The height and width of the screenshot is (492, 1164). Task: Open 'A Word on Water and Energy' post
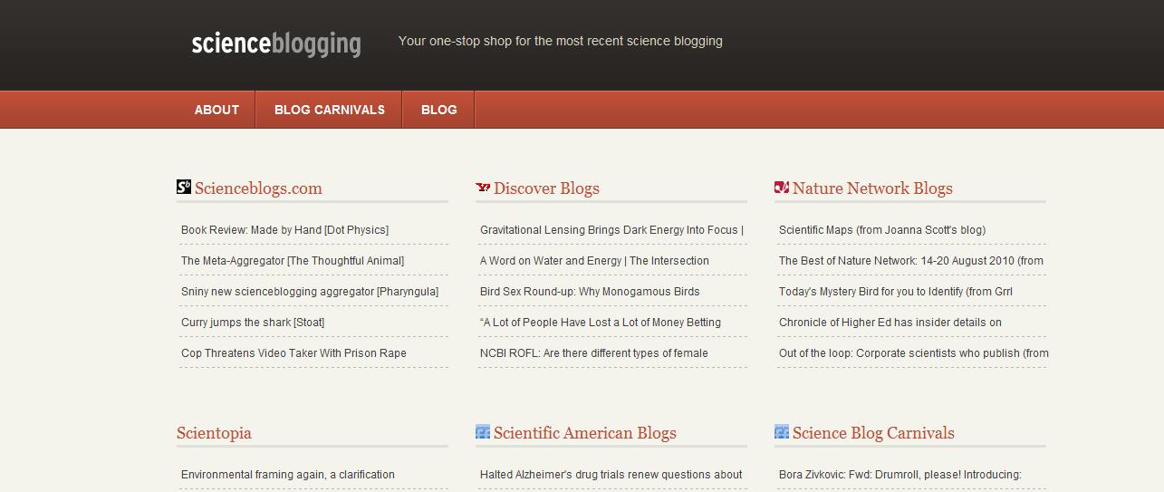(x=594, y=261)
